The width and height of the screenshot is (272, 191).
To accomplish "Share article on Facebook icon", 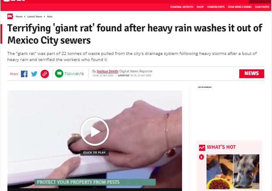I will pos(24,74).
